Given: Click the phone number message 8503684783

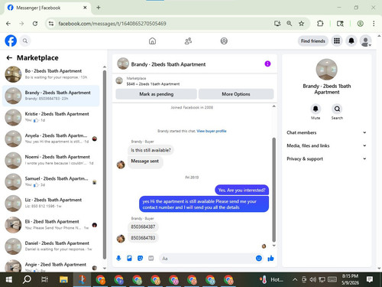Looking at the screenshot, I should click(x=143, y=238).
